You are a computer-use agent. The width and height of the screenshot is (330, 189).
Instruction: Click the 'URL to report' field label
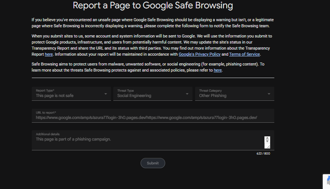click(46, 112)
